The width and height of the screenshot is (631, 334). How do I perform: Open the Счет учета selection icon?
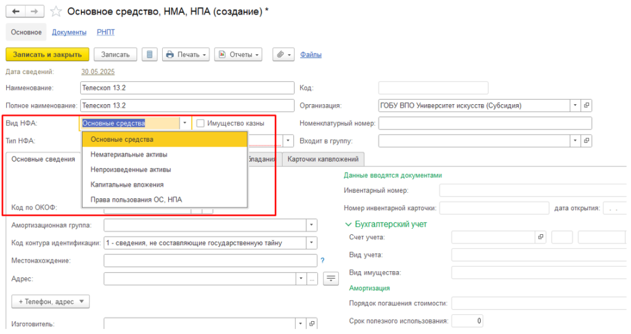tap(541, 237)
